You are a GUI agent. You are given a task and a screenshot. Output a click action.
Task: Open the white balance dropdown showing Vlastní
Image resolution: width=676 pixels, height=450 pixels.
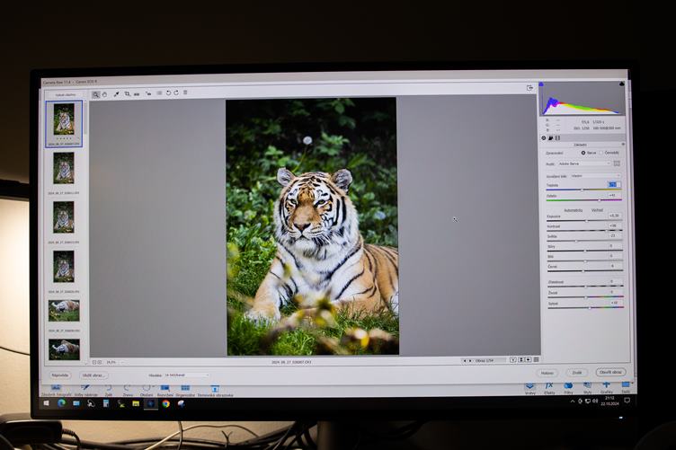tap(595, 176)
